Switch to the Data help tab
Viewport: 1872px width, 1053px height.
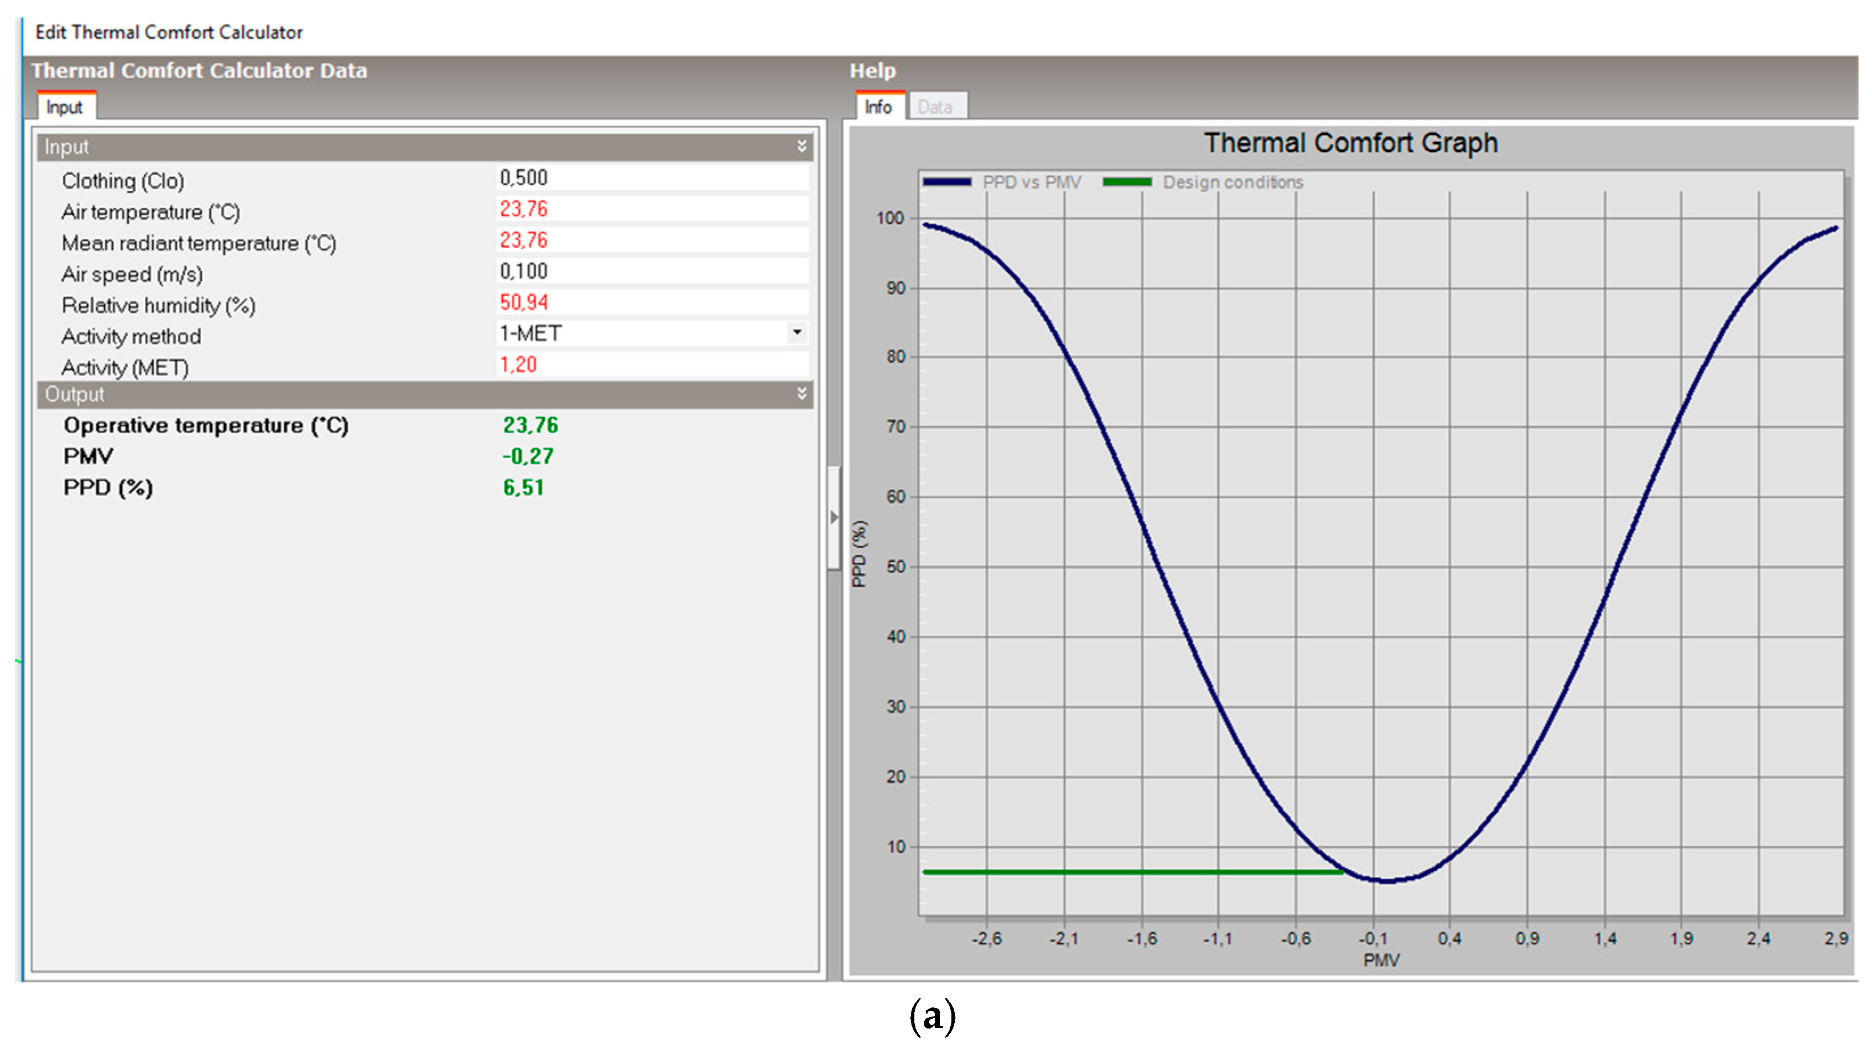click(935, 107)
